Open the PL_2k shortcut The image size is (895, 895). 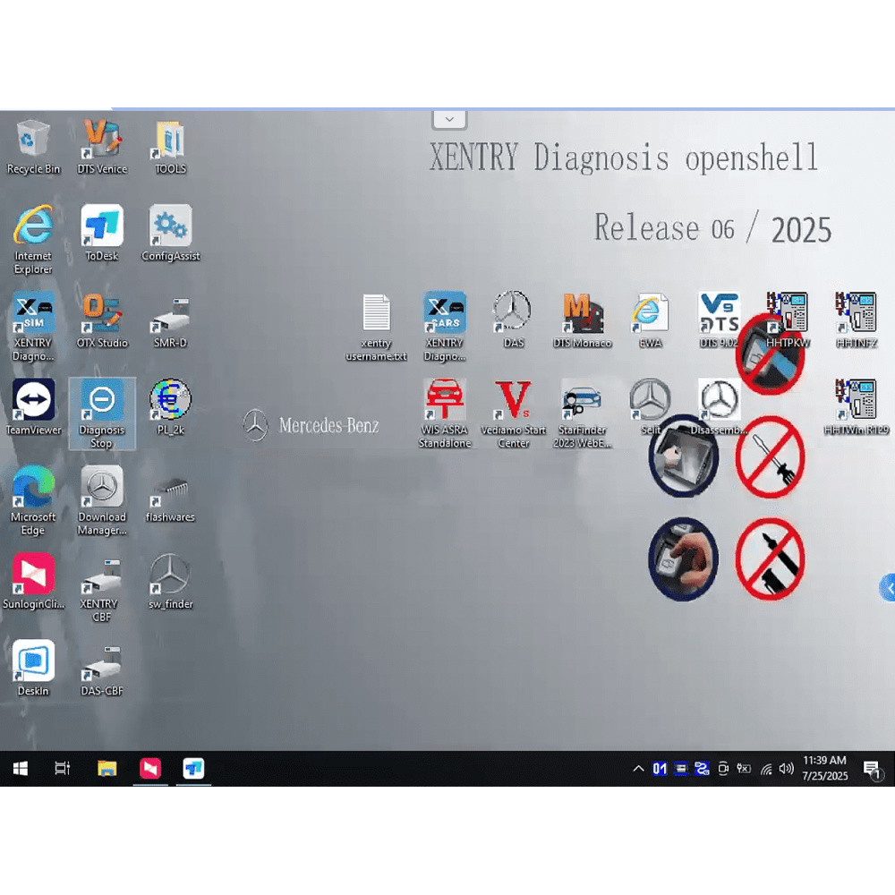pos(170,407)
